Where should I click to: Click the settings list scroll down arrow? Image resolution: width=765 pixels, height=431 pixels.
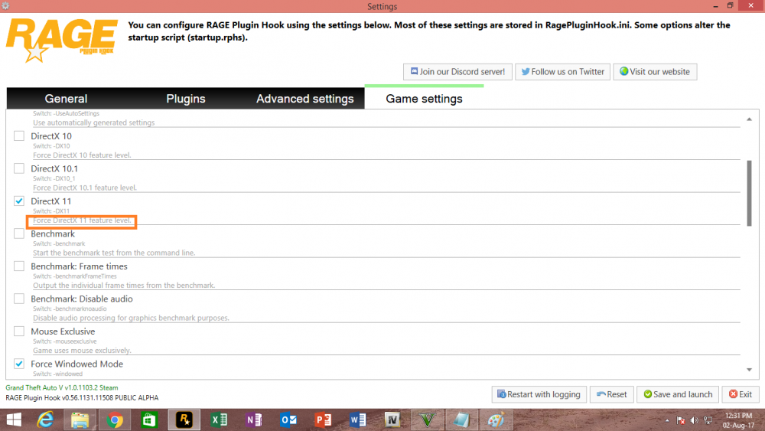749,370
